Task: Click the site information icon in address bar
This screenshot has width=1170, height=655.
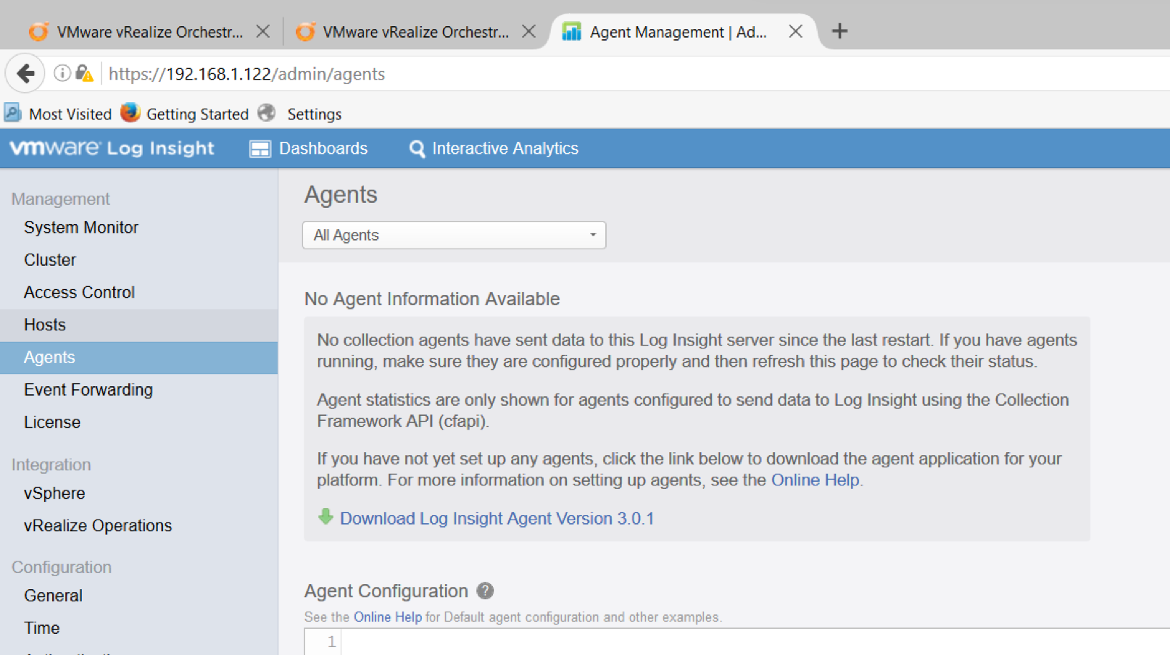Action: pos(62,73)
